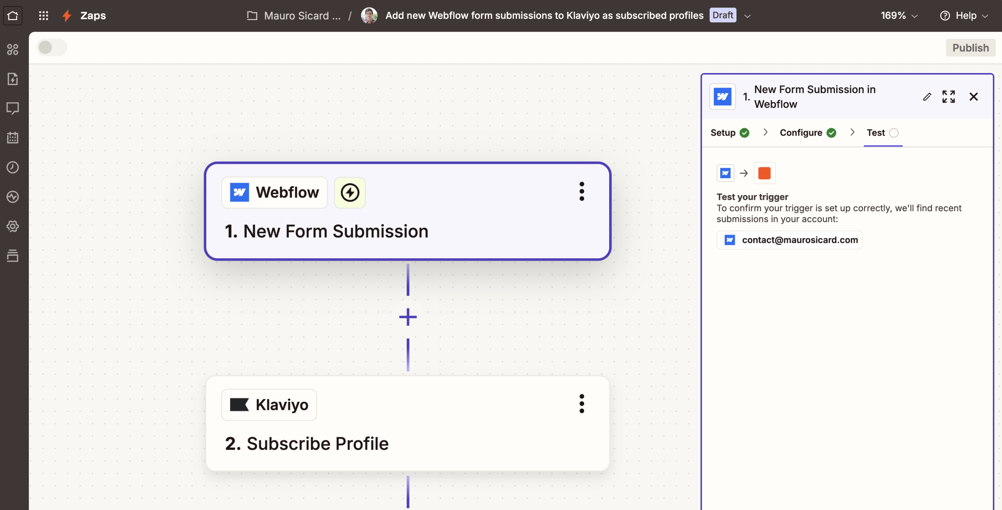Open advanced settings gear icon
Viewport: 1002px width, 510px height.
pyautogui.click(x=13, y=226)
